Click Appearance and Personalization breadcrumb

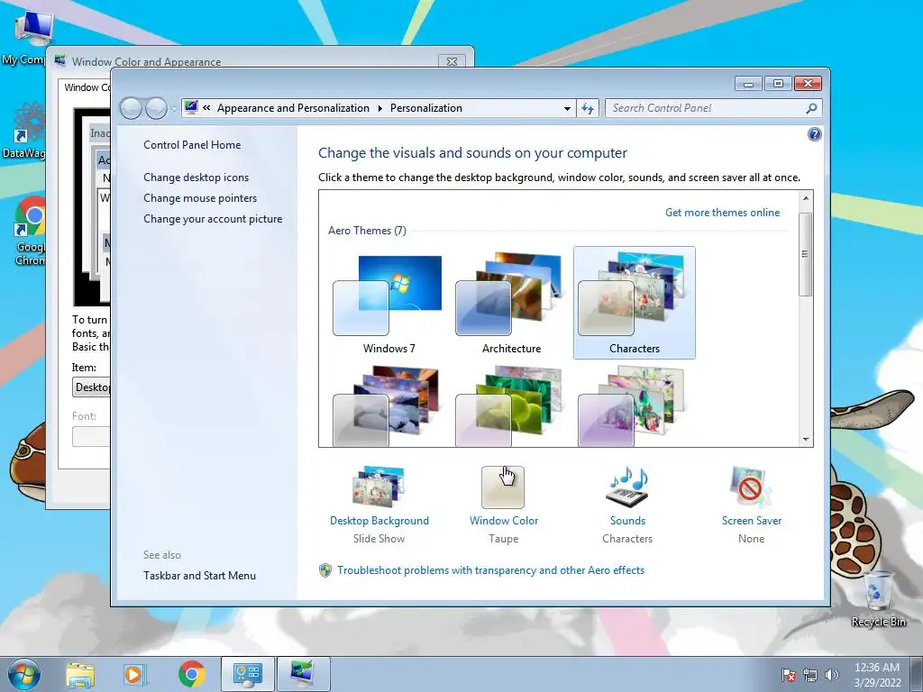click(293, 108)
